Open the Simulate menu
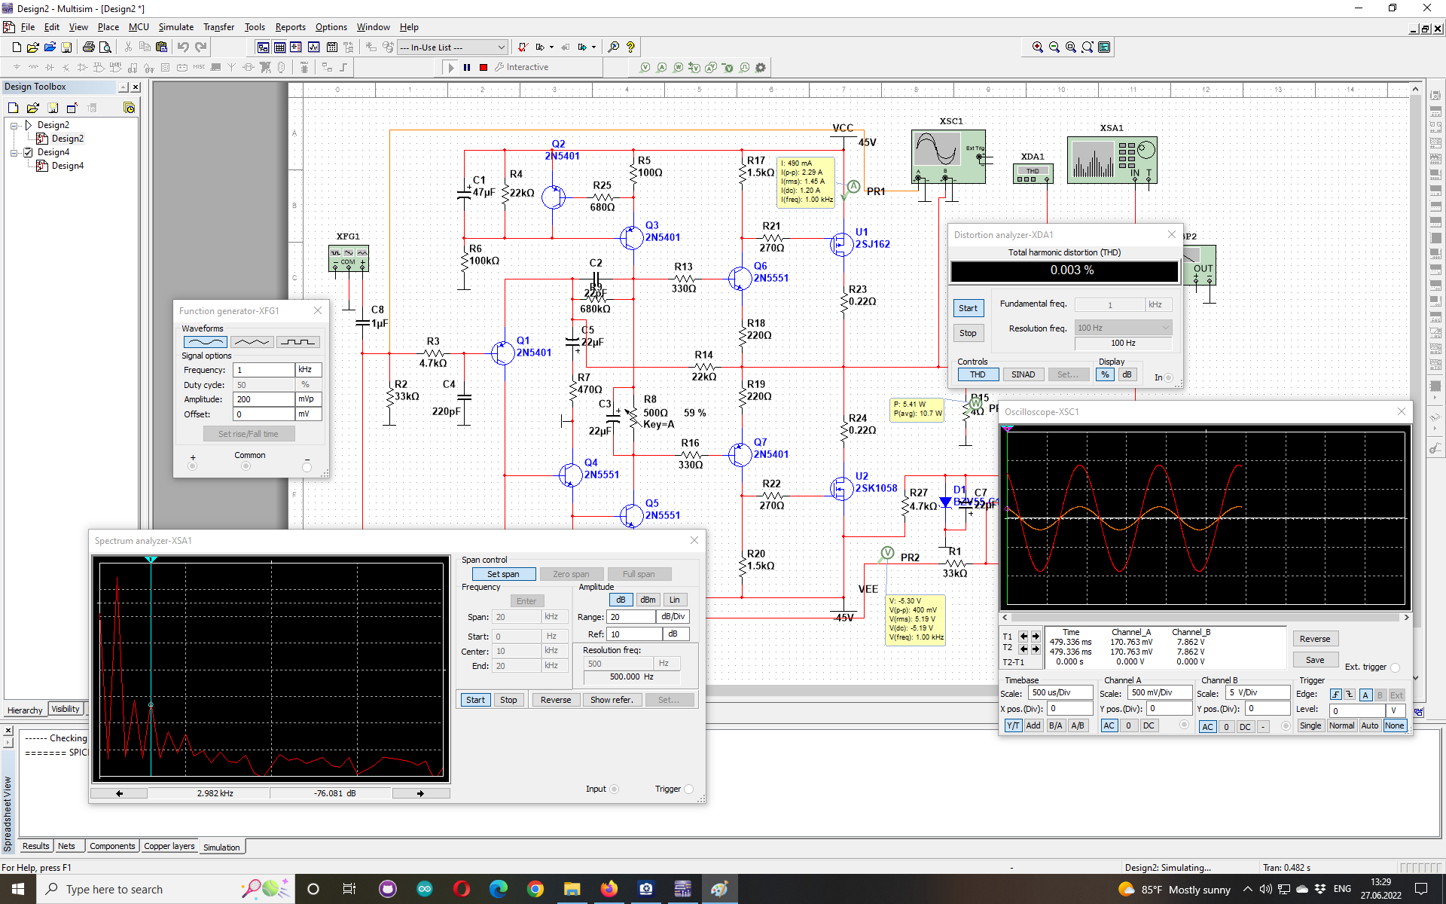Image resolution: width=1446 pixels, height=904 pixels. click(175, 26)
